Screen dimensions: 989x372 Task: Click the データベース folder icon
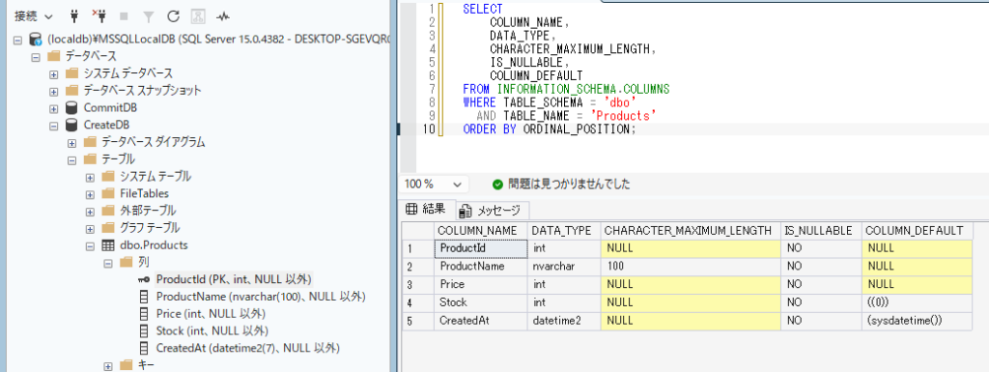(54, 57)
